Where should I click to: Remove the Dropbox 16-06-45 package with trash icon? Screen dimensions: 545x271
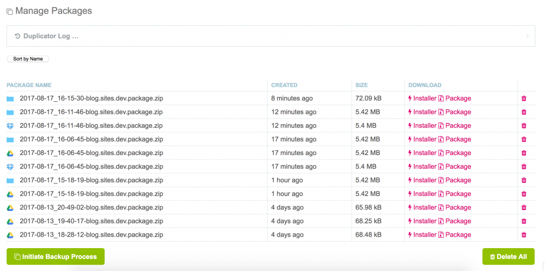(x=524, y=167)
